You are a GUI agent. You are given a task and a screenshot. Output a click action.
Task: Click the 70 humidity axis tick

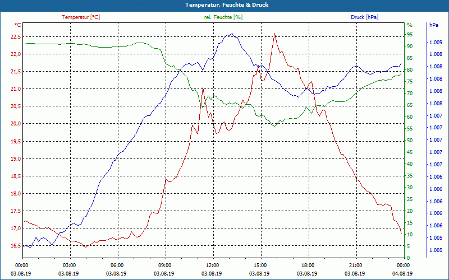pyautogui.click(x=410, y=94)
